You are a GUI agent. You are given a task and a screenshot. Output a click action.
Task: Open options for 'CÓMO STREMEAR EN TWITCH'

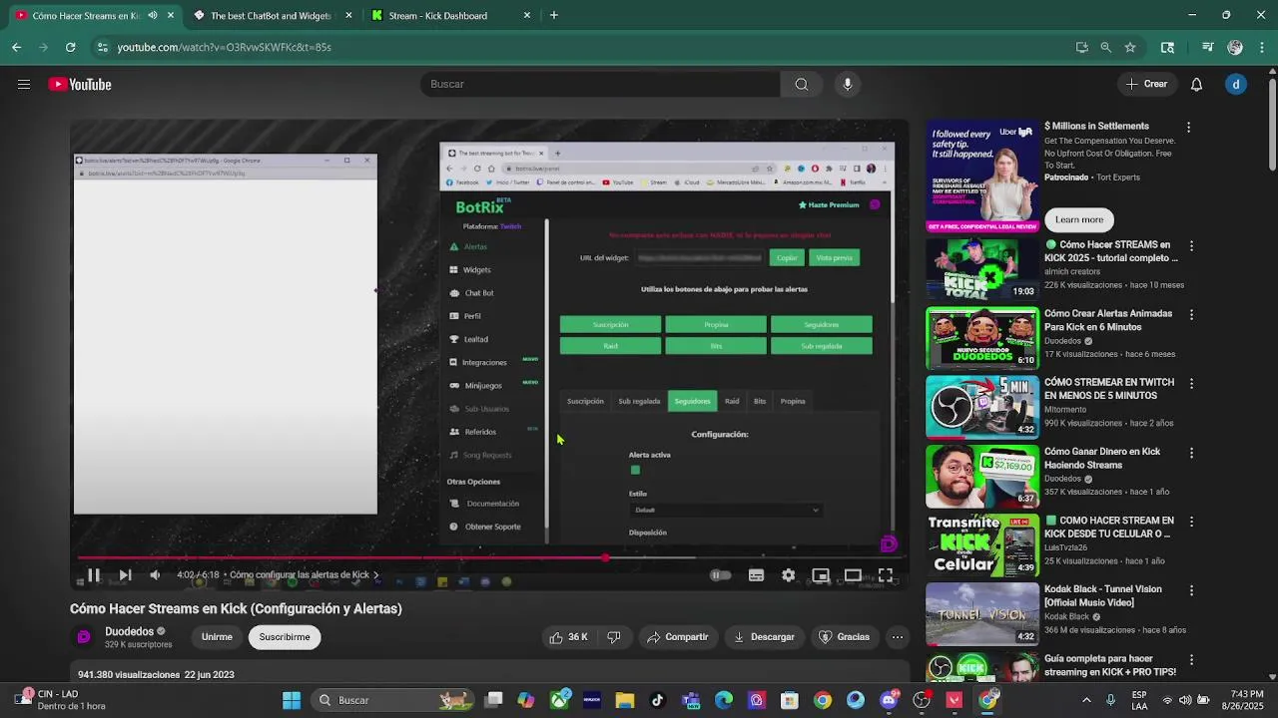1191,384
